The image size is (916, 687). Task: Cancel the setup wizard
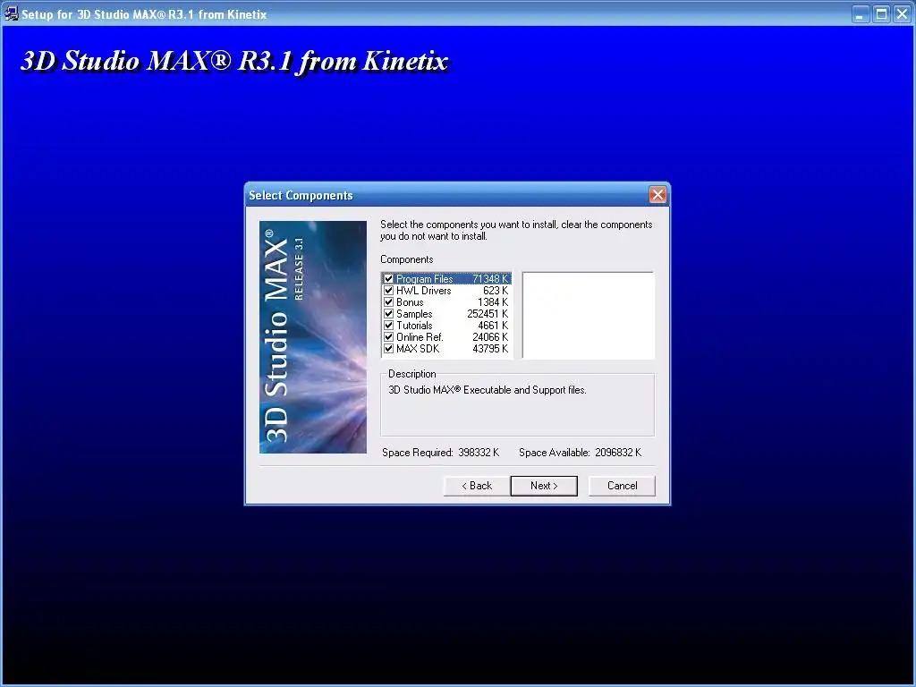point(622,486)
